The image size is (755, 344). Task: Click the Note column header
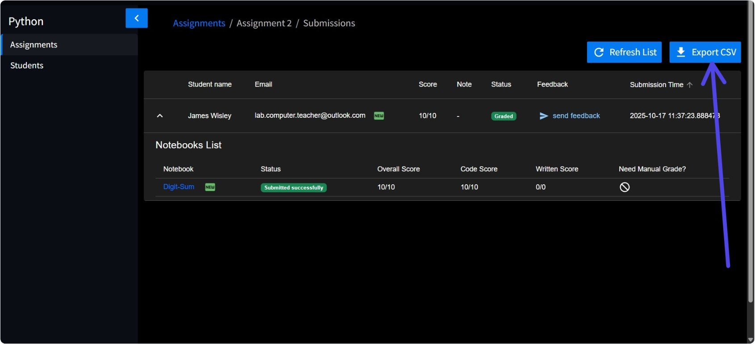pyautogui.click(x=464, y=84)
